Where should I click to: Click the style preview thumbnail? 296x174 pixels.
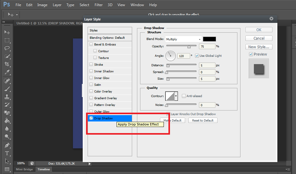point(259,69)
